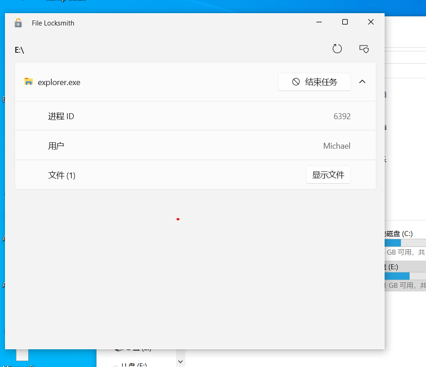Viewport: 426px width, 367px height.
Task: Show files locked by explorer.exe
Action: (x=328, y=175)
